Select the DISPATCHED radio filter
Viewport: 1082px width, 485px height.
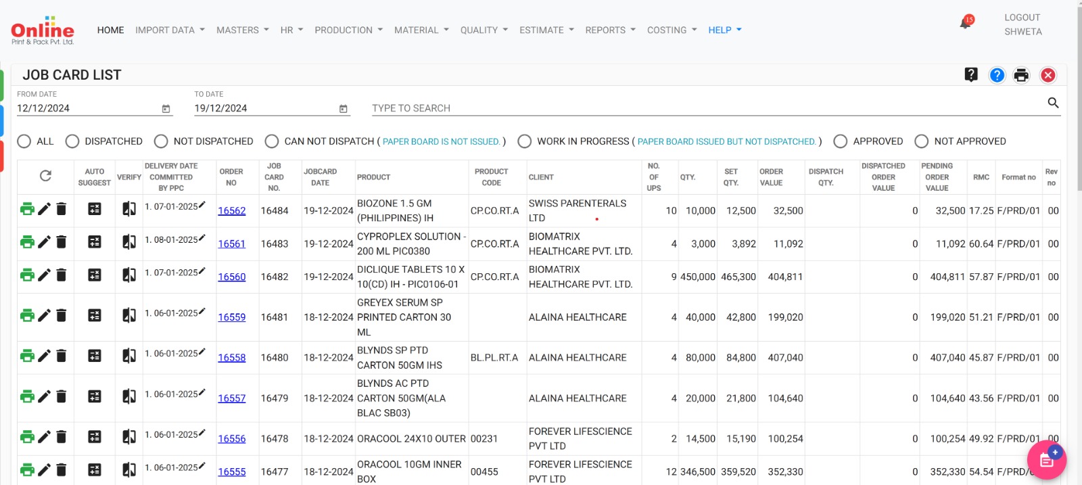[72, 141]
